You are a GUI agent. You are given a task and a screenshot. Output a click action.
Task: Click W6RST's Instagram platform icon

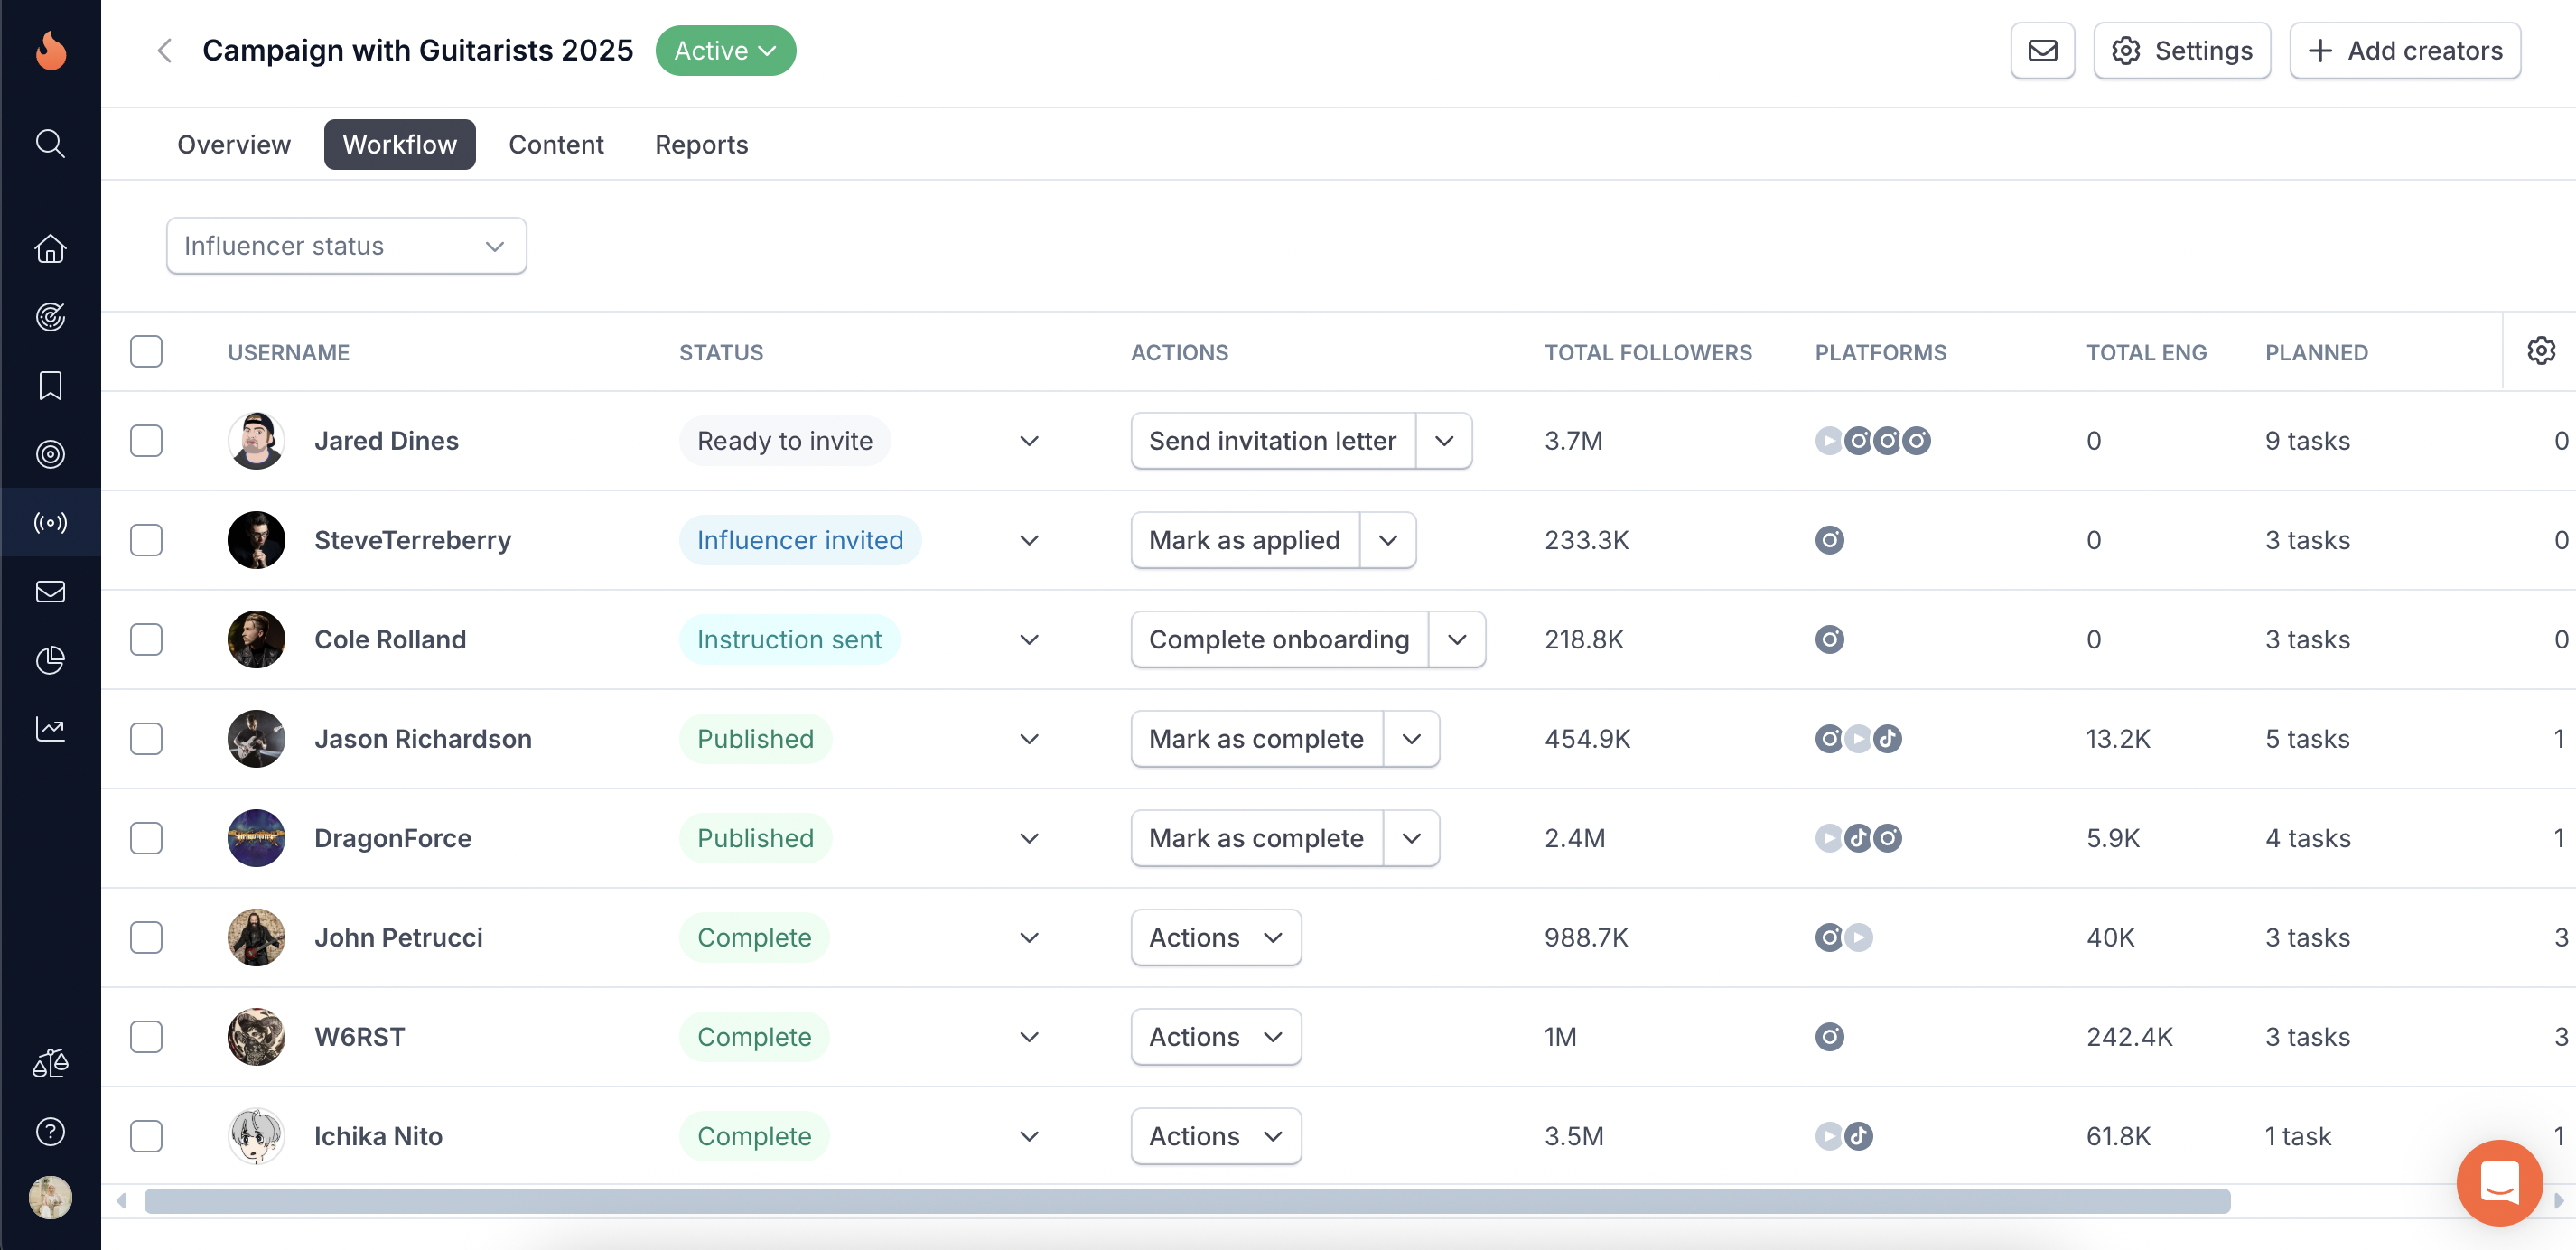pyautogui.click(x=1829, y=1036)
